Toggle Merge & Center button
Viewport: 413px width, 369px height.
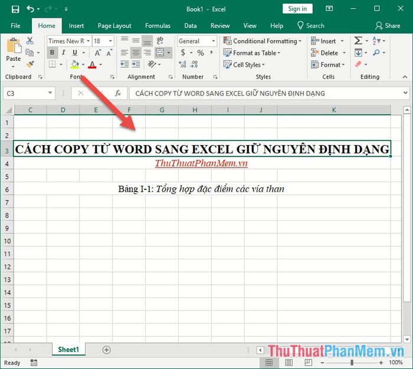pos(160,52)
